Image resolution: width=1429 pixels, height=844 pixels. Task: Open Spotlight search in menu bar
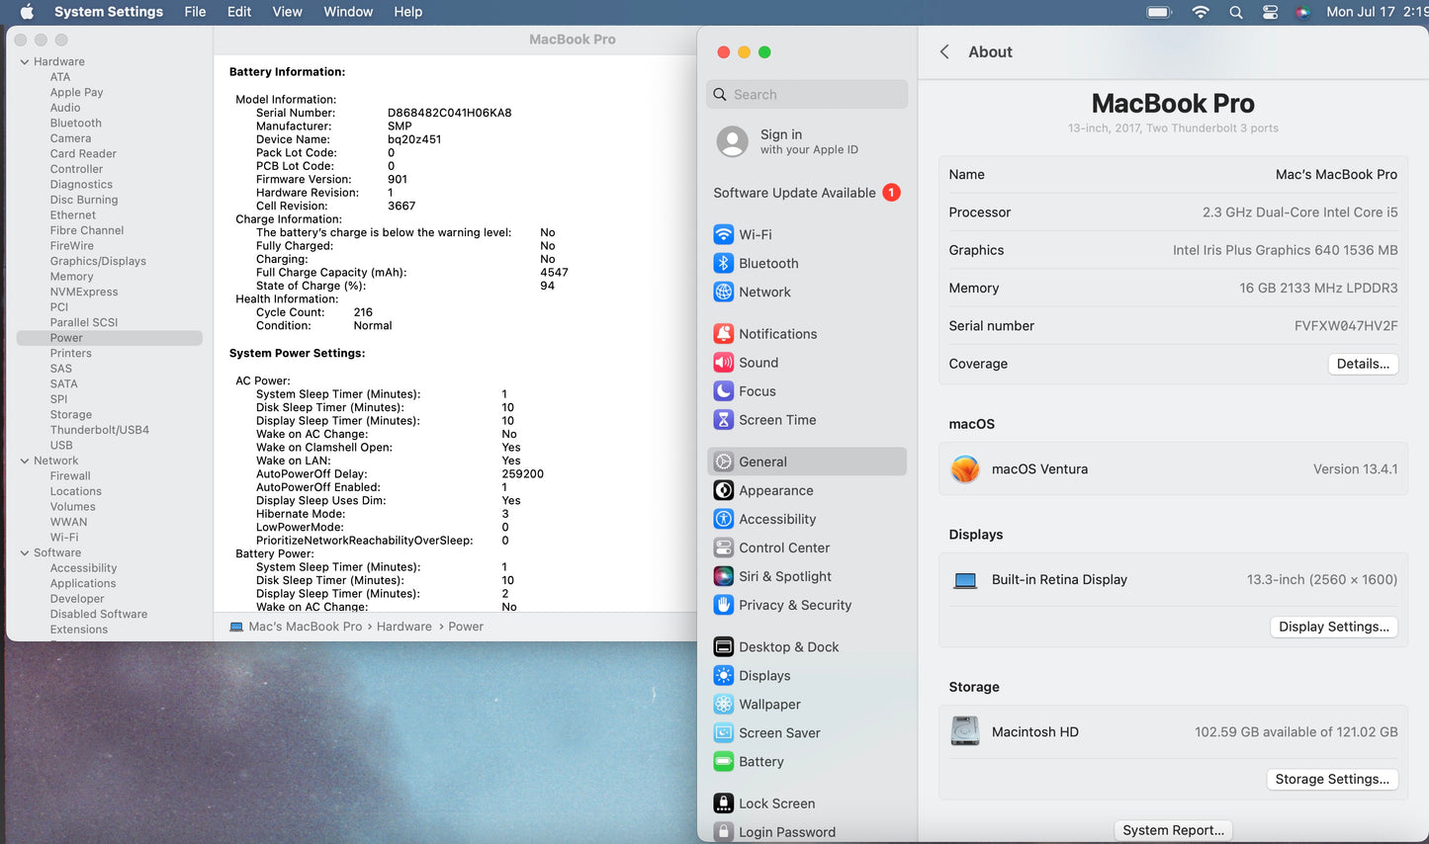click(x=1235, y=12)
